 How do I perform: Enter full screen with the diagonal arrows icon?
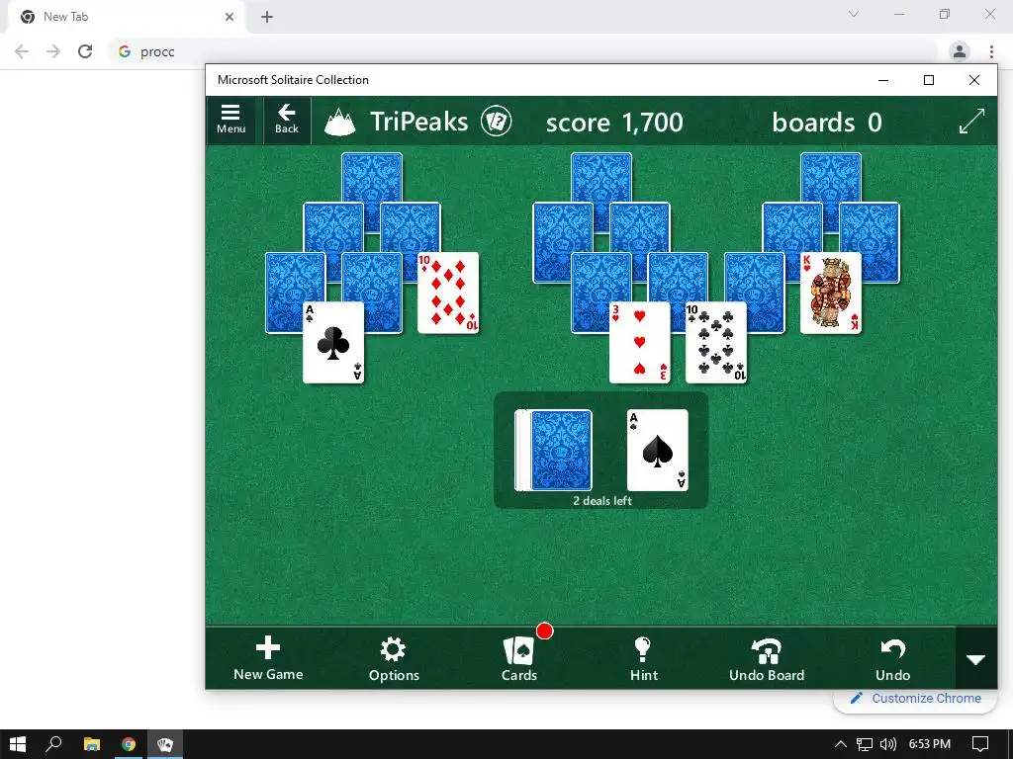971,121
